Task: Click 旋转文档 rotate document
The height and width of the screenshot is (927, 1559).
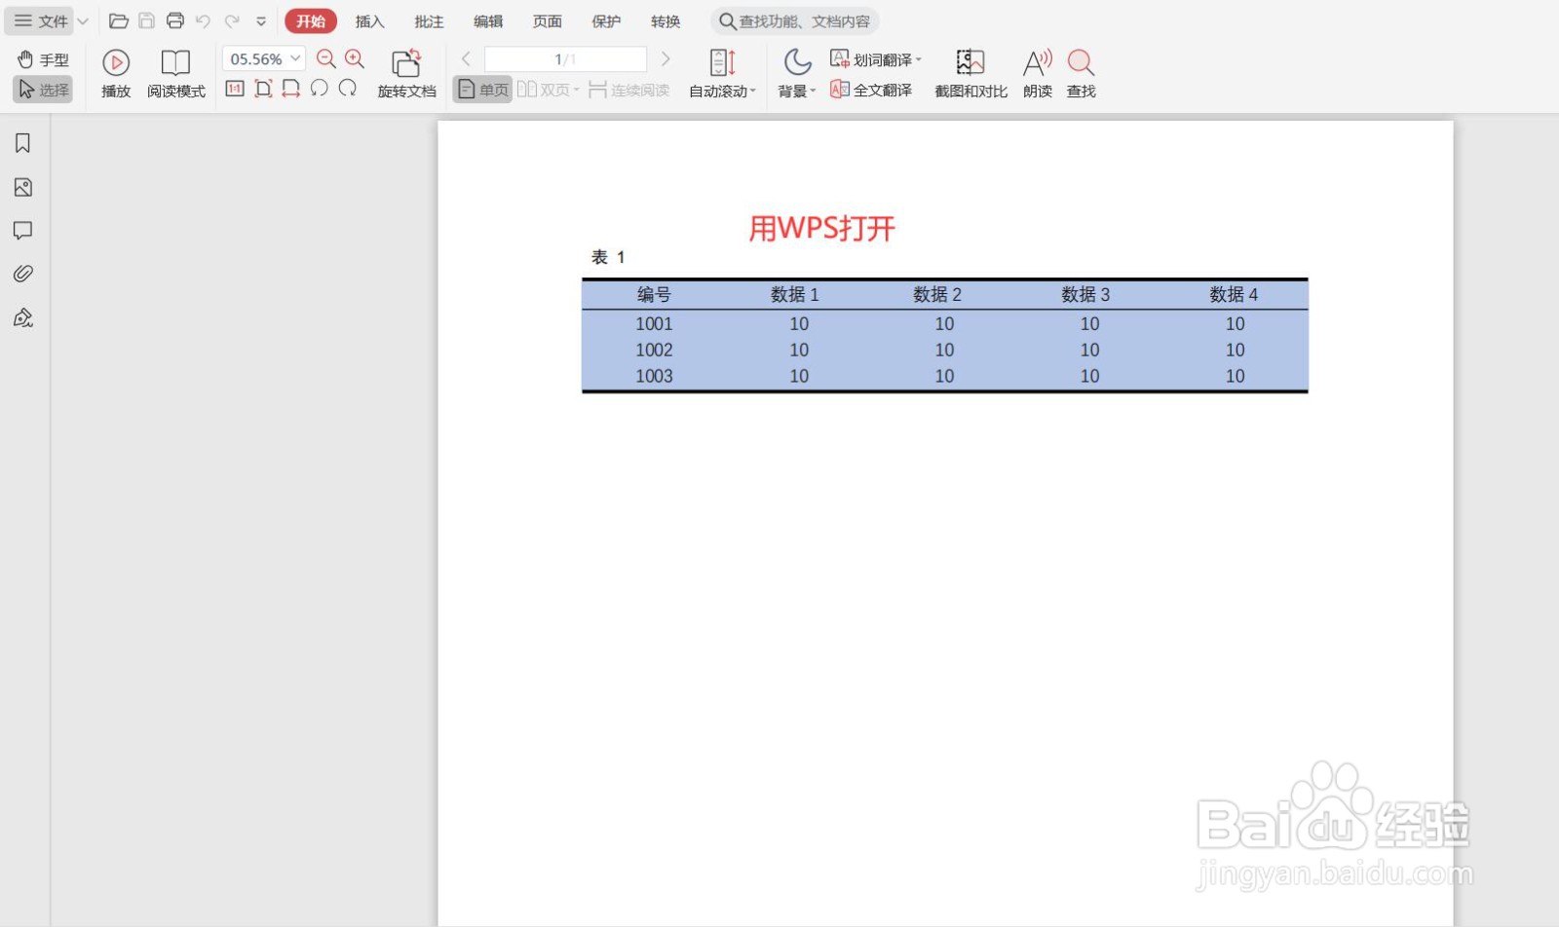Action: (407, 74)
